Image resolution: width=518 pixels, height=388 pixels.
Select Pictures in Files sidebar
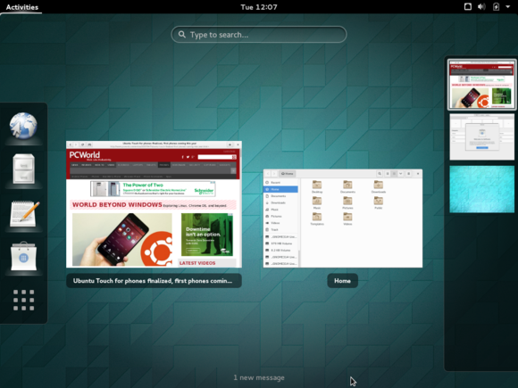pyautogui.click(x=281, y=217)
